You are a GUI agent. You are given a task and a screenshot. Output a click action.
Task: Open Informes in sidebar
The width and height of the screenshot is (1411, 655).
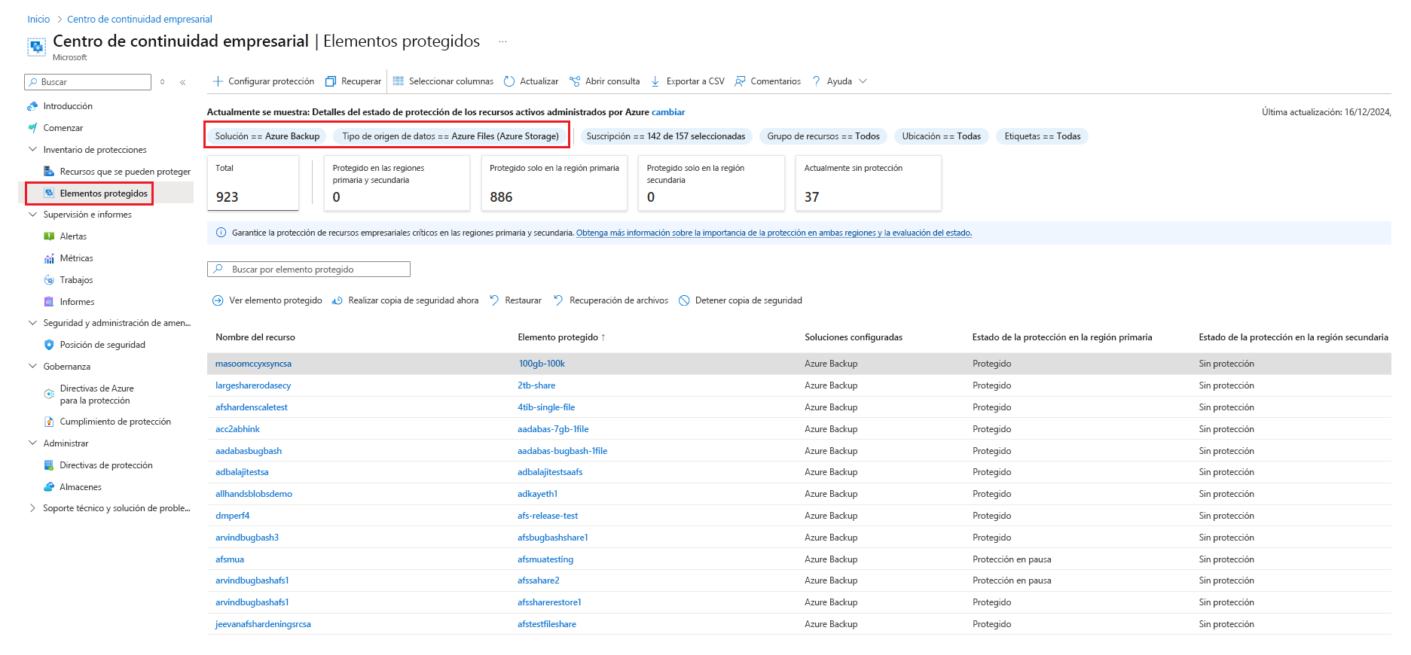coord(78,302)
